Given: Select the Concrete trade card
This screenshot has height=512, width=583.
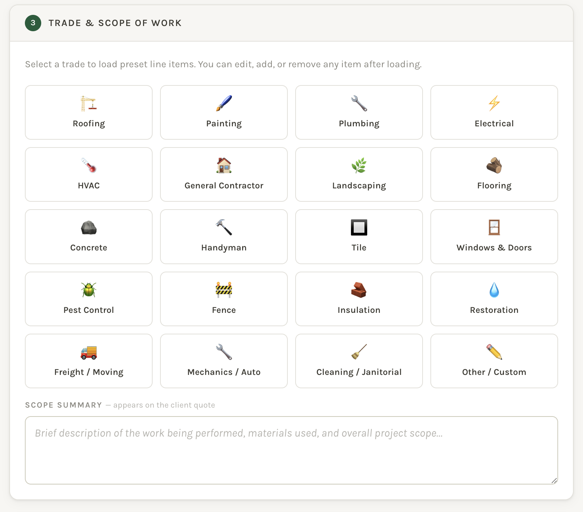Looking at the screenshot, I should [89, 237].
